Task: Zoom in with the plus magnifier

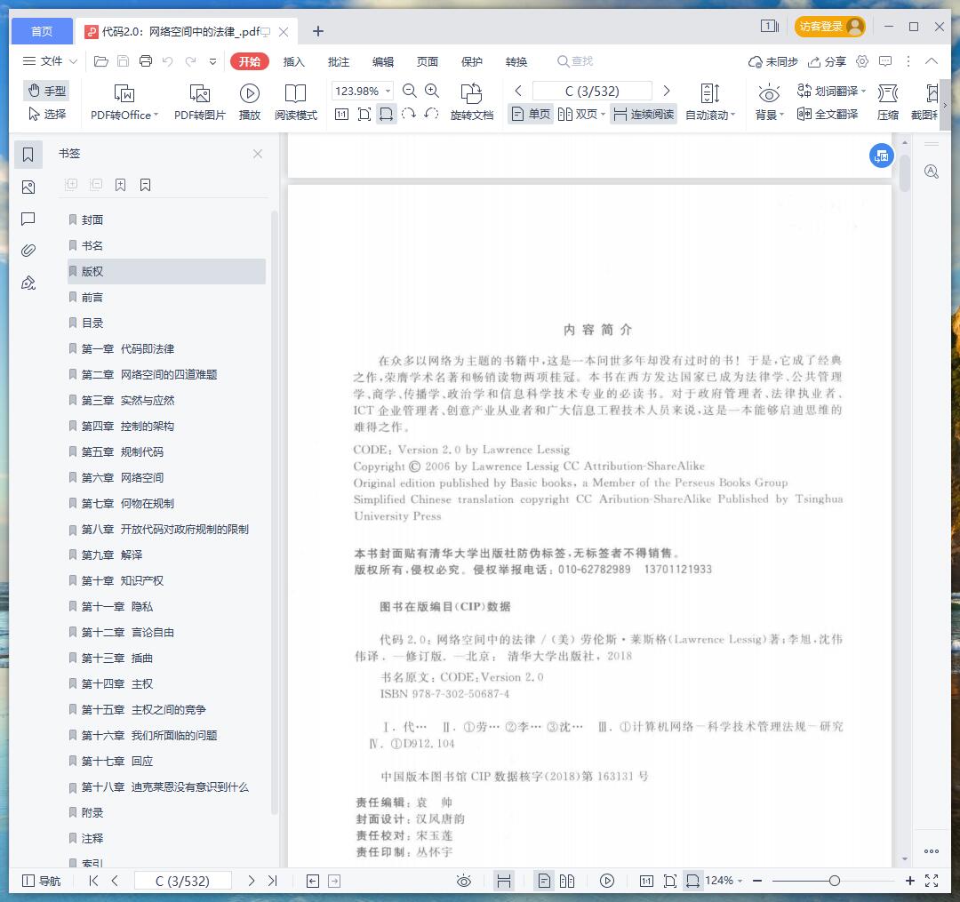Action: (432, 92)
